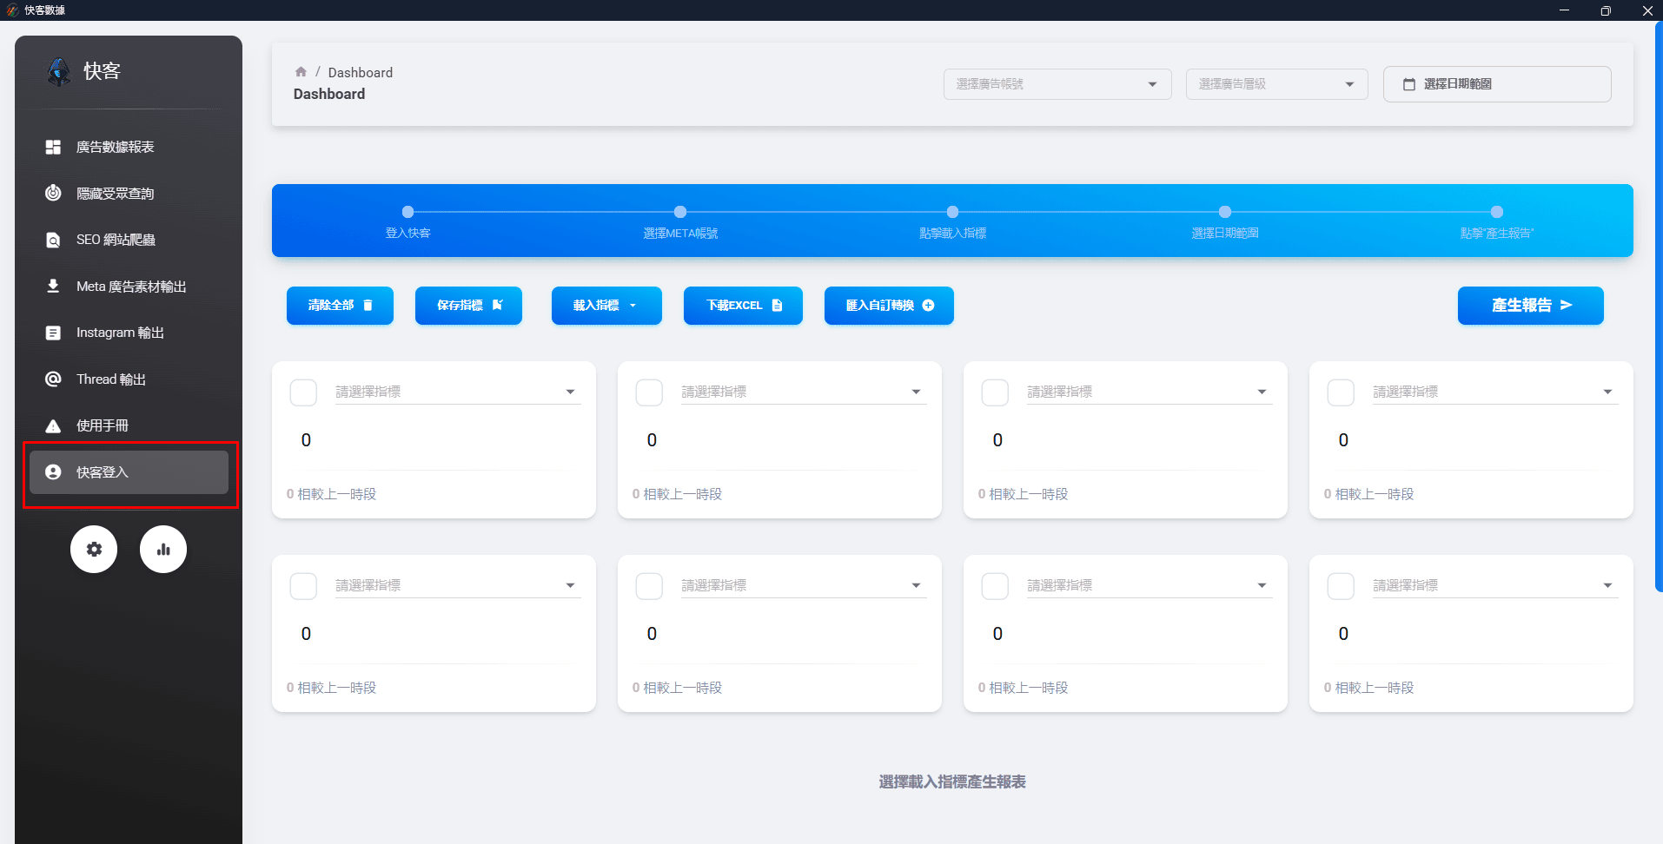Click the 選擇META帳號 step marker
Viewport: 1663px width, 844px height.
[680, 212]
